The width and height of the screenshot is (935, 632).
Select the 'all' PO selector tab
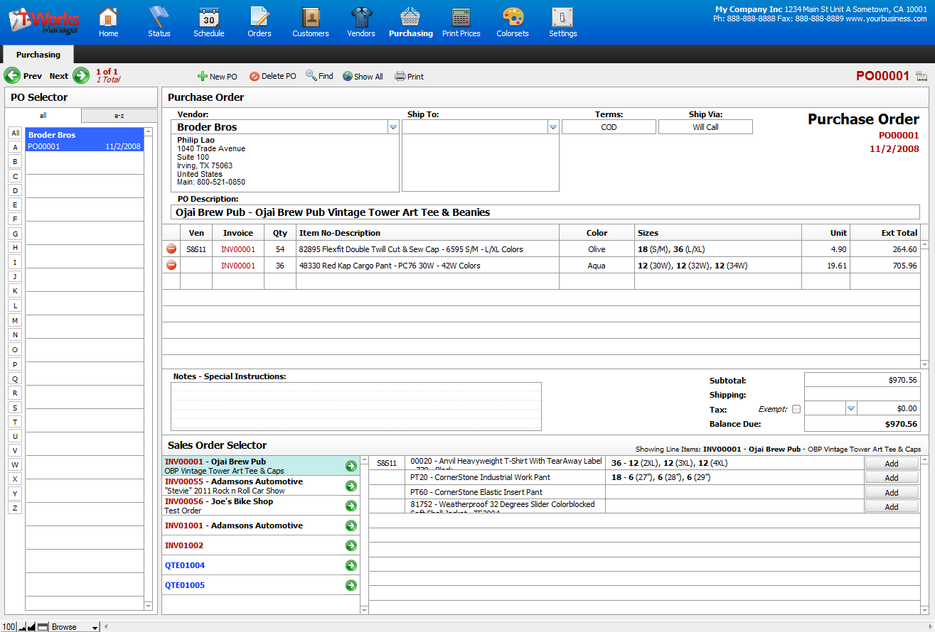[x=43, y=115]
